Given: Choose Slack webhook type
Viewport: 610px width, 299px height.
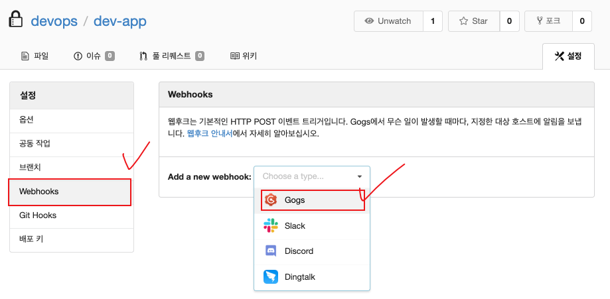Looking at the screenshot, I should 312,226.
